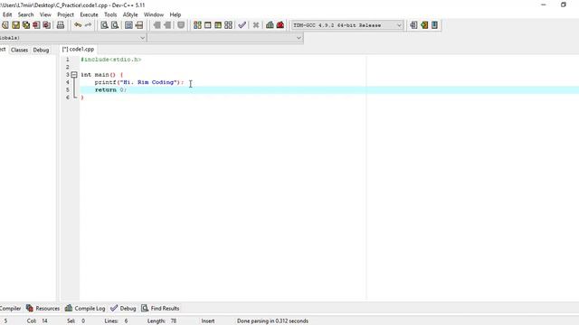The height and width of the screenshot is (325, 579).
Task: Click the #include<stdio.h> code line
Action: (x=111, y=60)
